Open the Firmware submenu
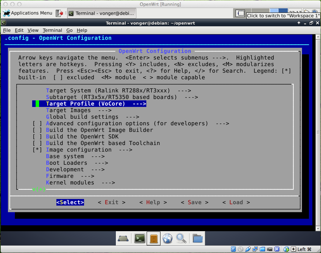The width and height of the screenshot is (321, 253). 70,176
